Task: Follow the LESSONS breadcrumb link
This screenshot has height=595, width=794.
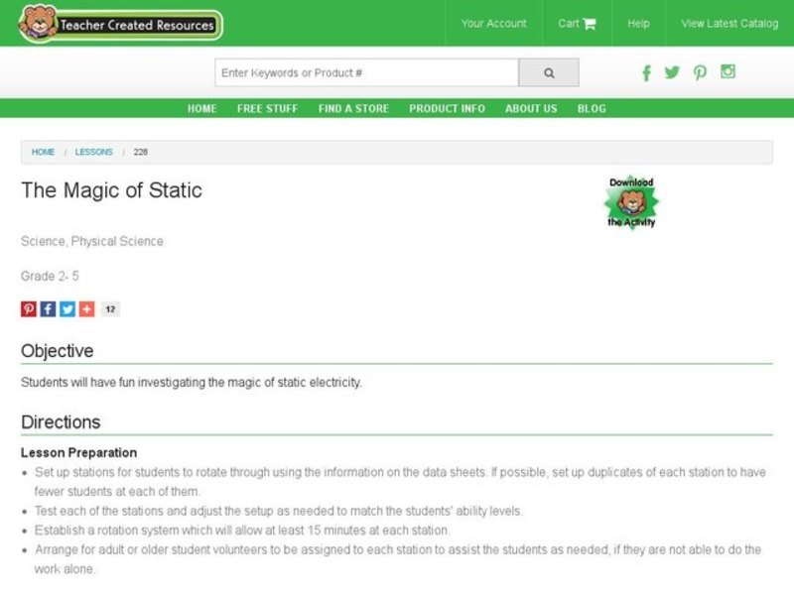Action: tap(93, 152)
